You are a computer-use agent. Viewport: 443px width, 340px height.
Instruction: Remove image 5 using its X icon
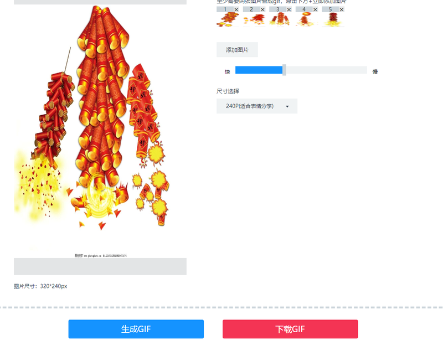click(342, 9)
